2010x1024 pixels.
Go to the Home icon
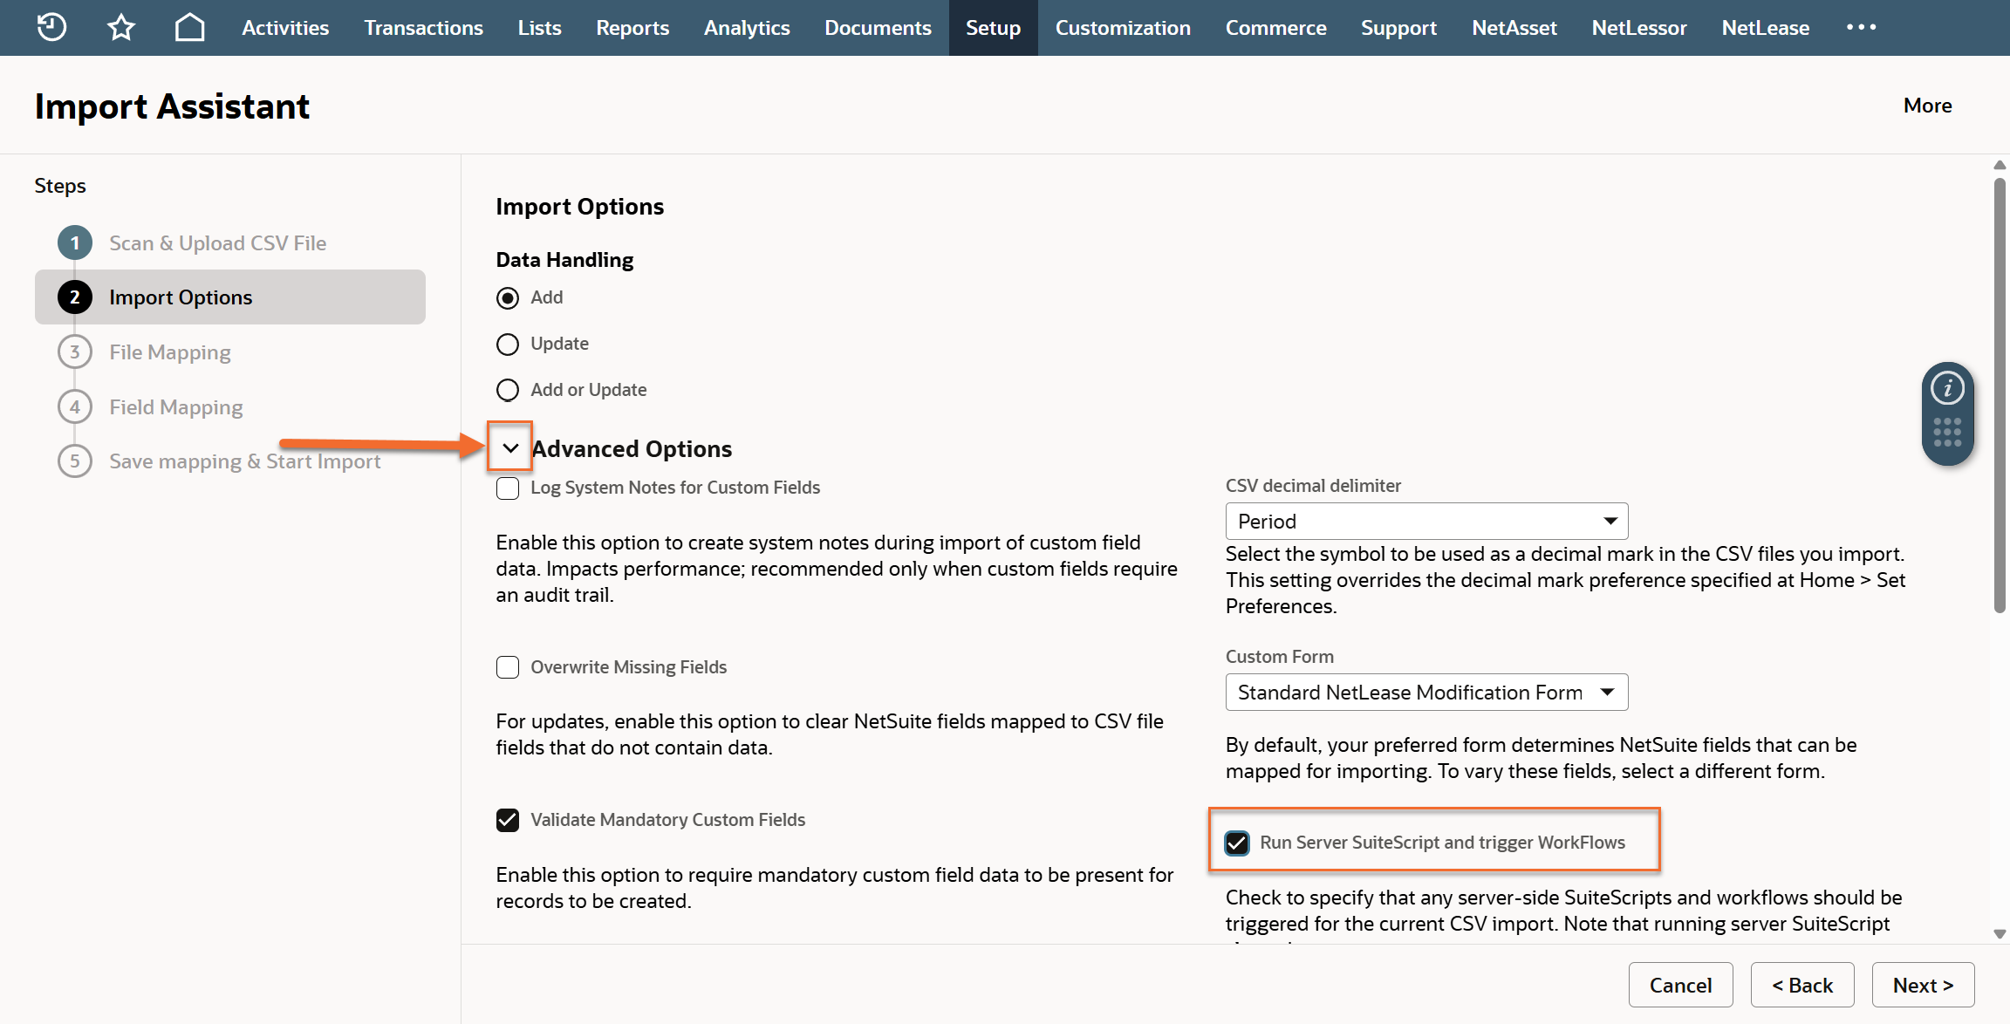pyautogui.click(x=189, y=27)
